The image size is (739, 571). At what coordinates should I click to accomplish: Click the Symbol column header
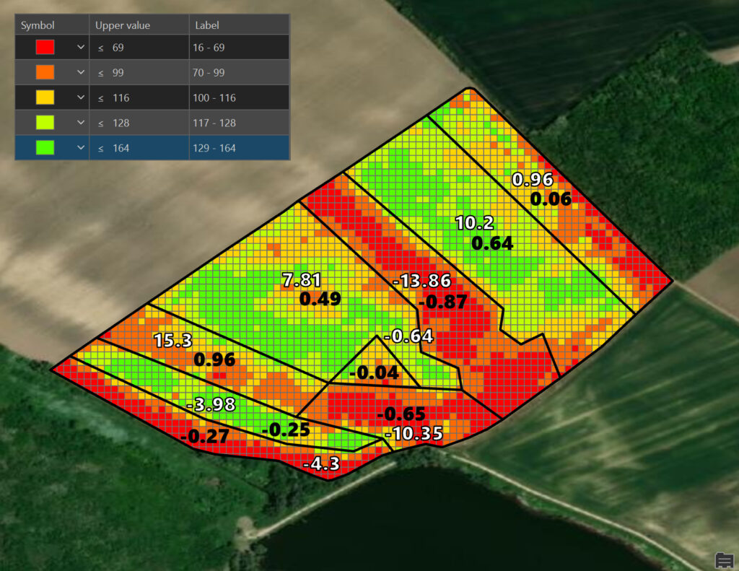click(38, 25)
